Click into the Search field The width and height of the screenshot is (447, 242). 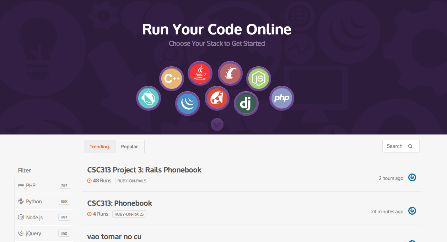coord(401,146)
